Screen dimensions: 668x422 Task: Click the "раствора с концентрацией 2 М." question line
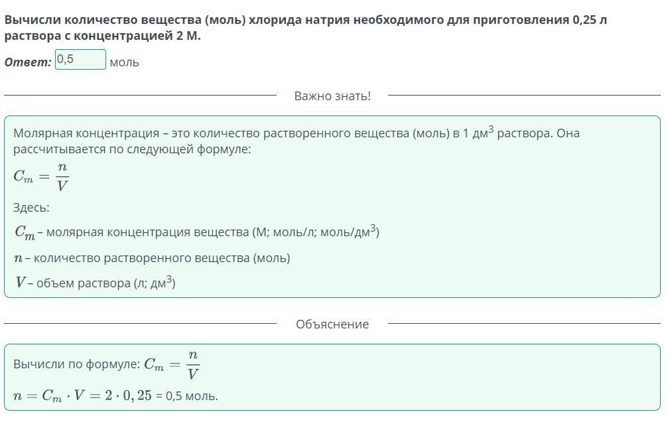(x=102, y=36)
